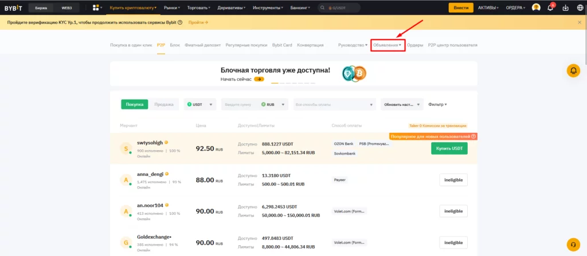This screenshot has width=587, height=256.
Task: Click Goldexchange merchant avatar
Action: (x=126, y=243)
